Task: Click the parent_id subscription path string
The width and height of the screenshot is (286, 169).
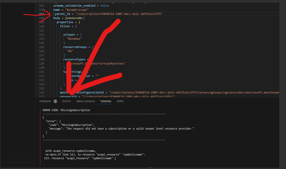Action: pyautogui.click(x=119, y=14)
